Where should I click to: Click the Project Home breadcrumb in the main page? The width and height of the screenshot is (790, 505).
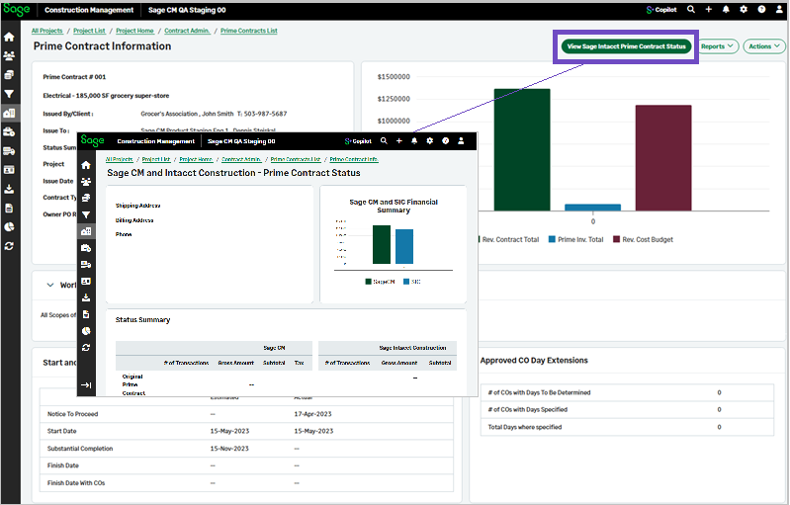[134, 31]
